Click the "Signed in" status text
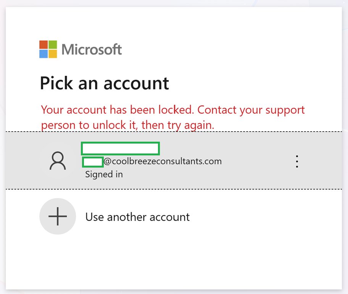This screenshot has height=294, width=348. coord(104,174)
